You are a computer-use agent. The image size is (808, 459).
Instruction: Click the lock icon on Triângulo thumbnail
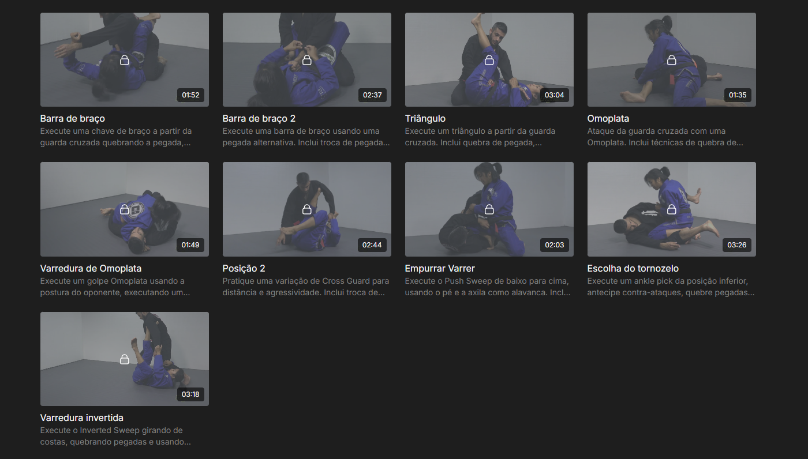489,60
